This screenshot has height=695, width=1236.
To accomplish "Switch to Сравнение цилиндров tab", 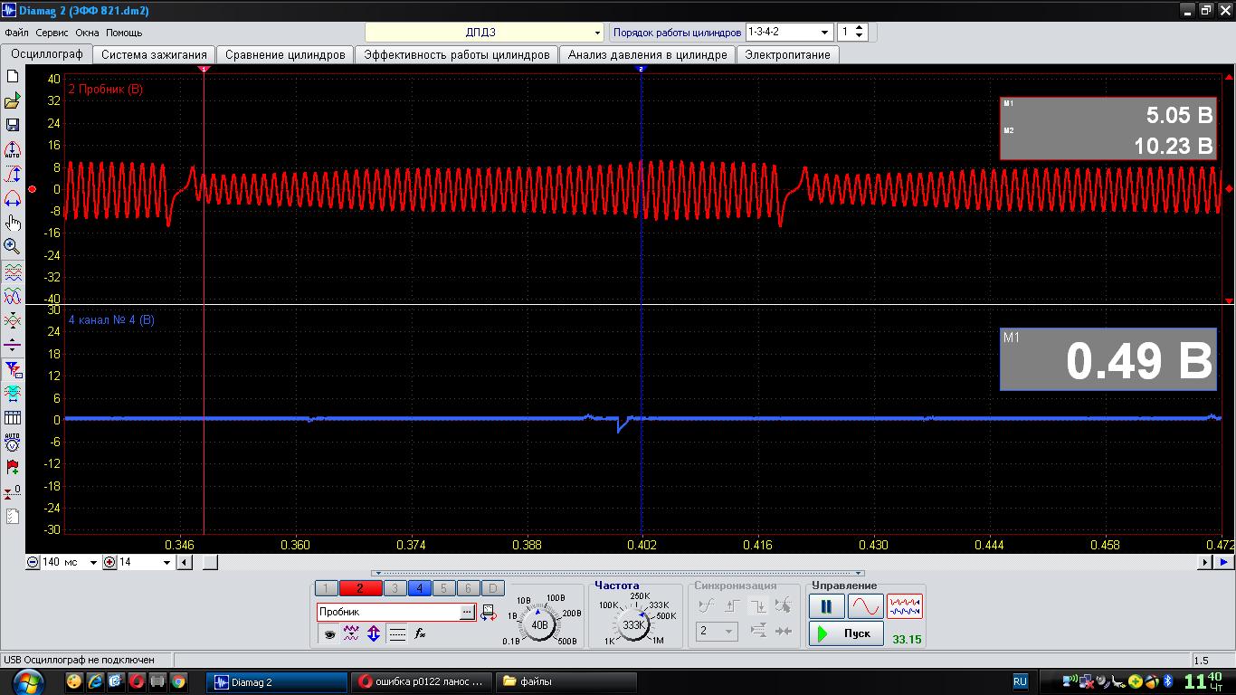I will 285,54.
